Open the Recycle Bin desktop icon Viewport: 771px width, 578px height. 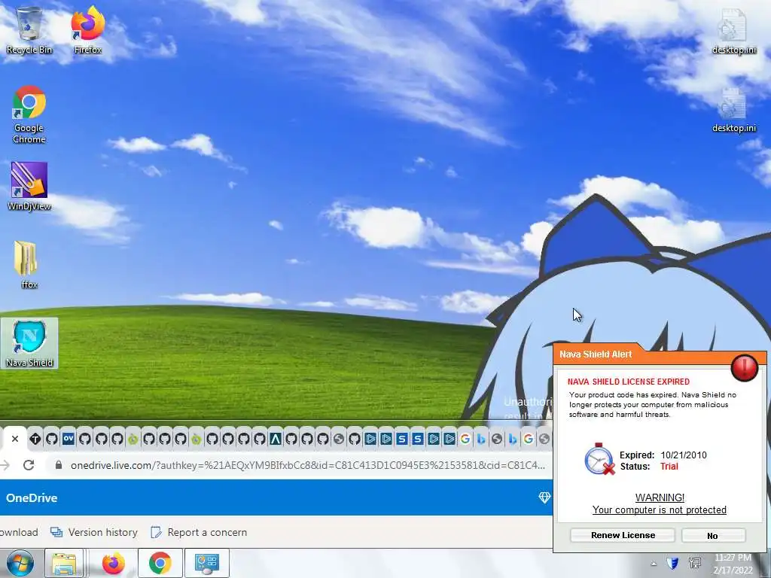pyautogui.click(x=29, y=30)
